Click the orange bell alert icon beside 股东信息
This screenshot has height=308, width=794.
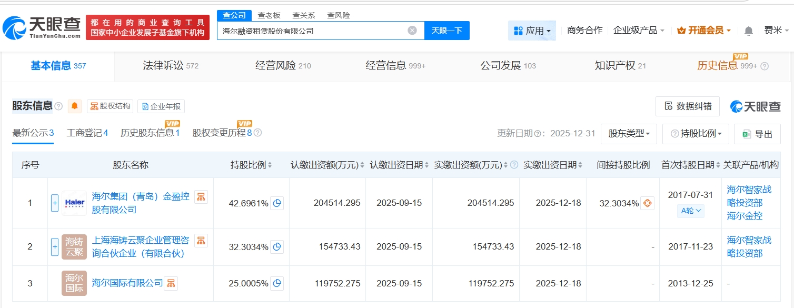click(75, 106)
